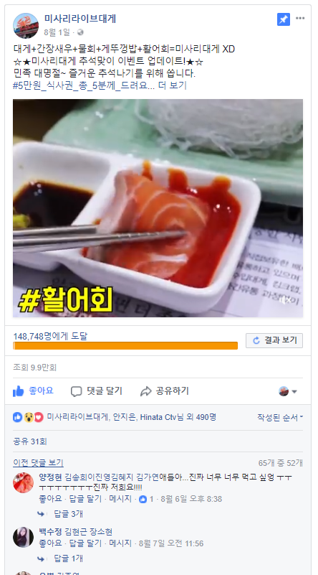Screen dimensions: 318x575
Task: Open the three-dot post options menu
Action: point(300,19)
